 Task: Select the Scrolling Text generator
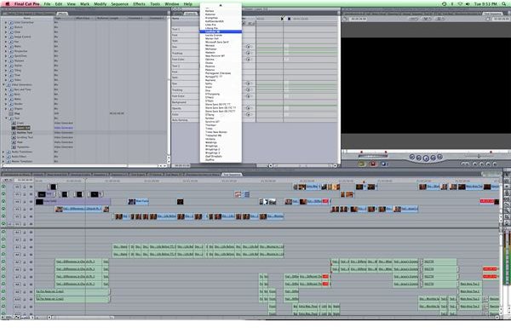point(25,138)
